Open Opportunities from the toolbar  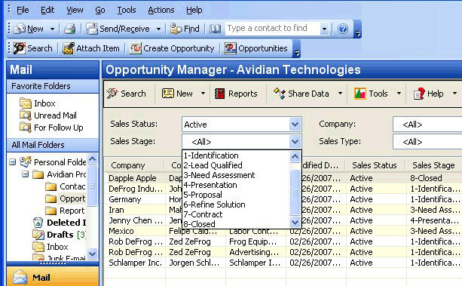(256, 48)
